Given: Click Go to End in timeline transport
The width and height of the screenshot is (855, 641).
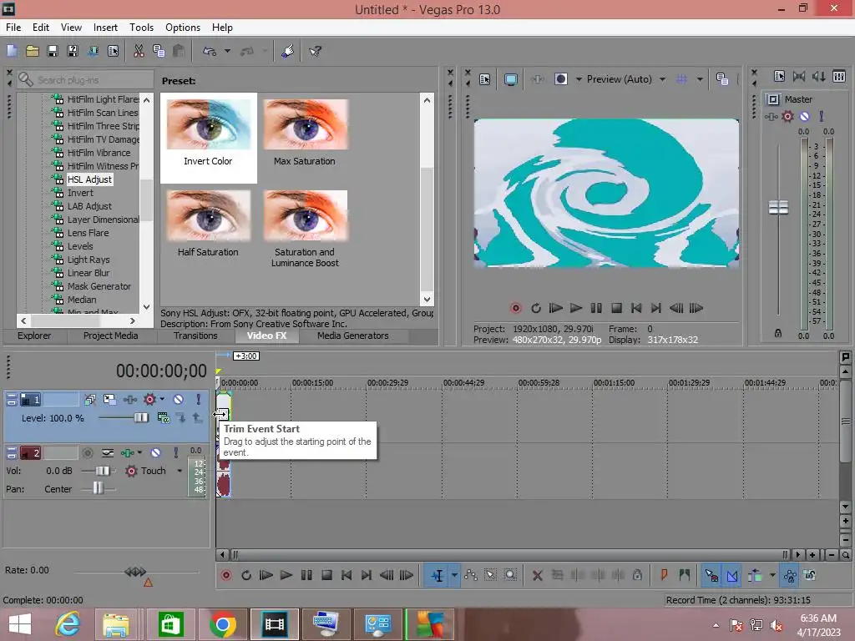Looking at the screenshot, I should [367, 575].
